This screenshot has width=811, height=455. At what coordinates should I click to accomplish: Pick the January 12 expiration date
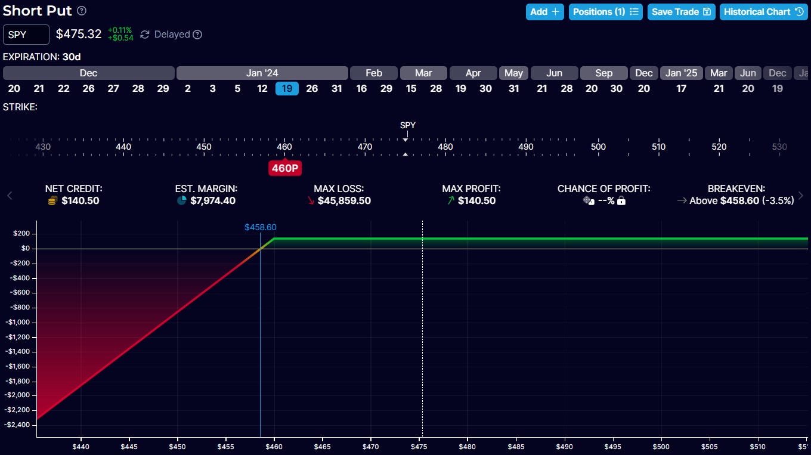pos(262,88)
